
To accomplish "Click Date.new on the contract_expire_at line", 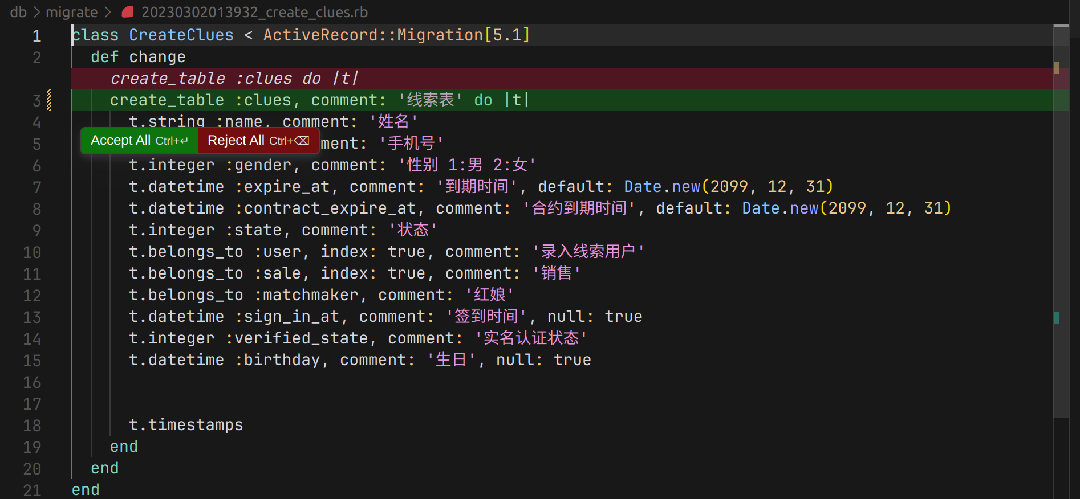I will coord(779,208).
